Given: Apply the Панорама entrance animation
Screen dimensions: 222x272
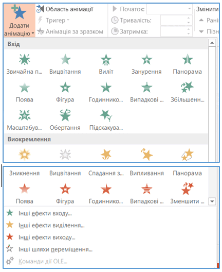Looking at the screenshot, I should (187, 64).
